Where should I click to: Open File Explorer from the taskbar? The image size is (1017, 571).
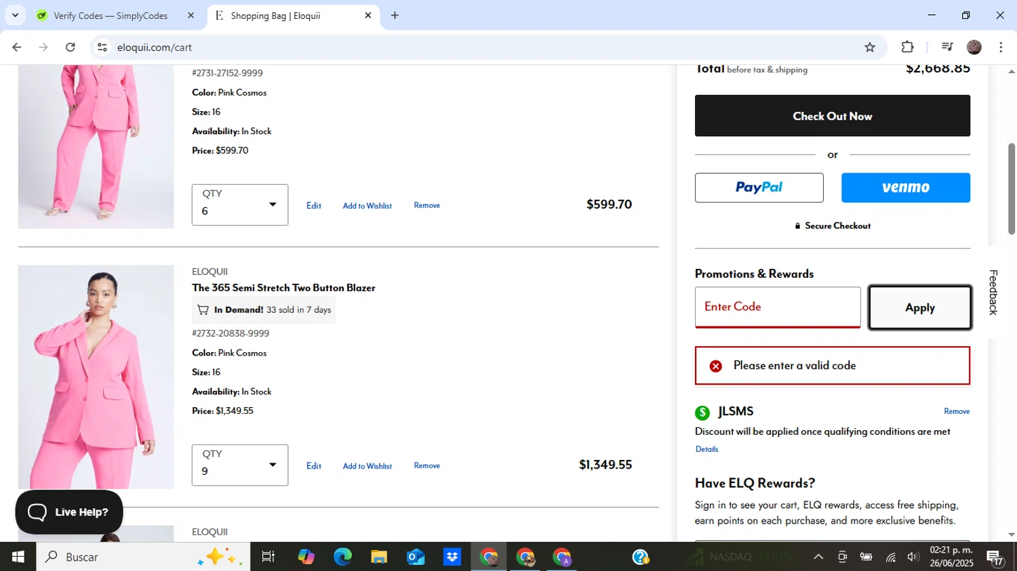point(379,557)
